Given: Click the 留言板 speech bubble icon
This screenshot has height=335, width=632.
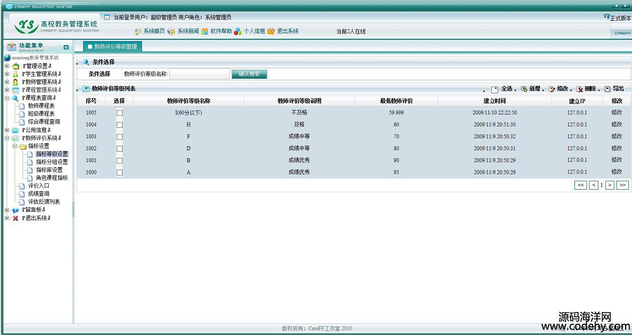Looking at the screenshot, I should 15,210.
